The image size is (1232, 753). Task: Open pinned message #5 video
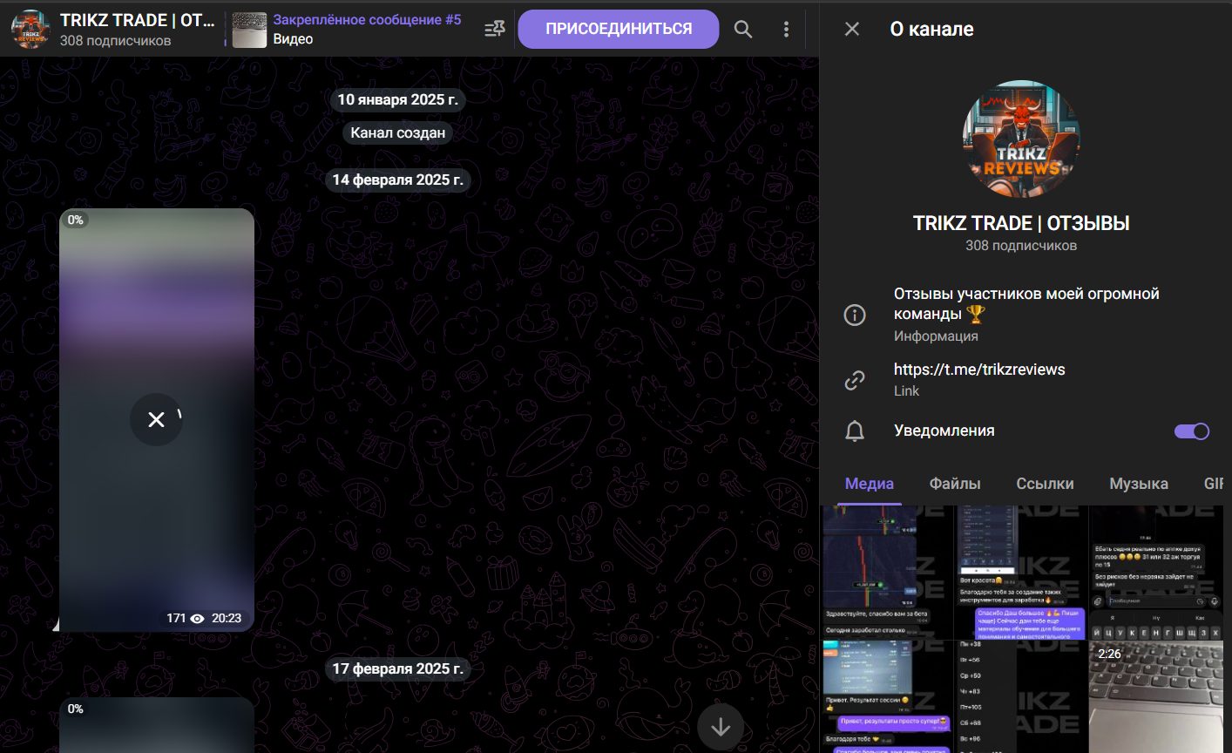click(366, 29)
